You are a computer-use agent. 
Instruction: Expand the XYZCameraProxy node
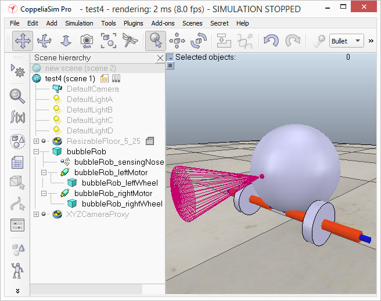(36, 214)
